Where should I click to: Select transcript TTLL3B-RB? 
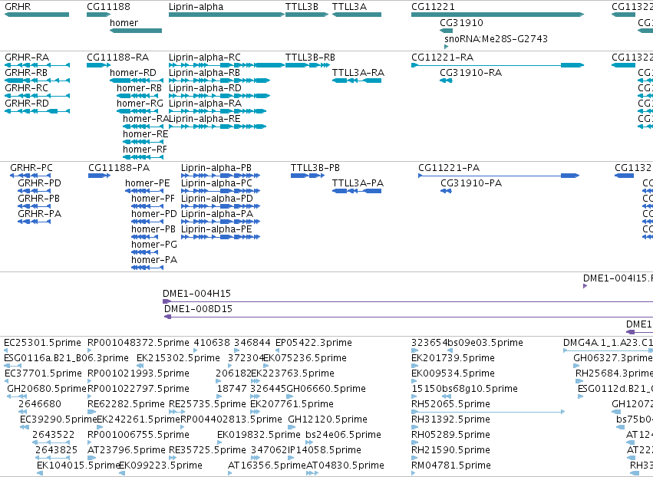(x=308, y=65)
